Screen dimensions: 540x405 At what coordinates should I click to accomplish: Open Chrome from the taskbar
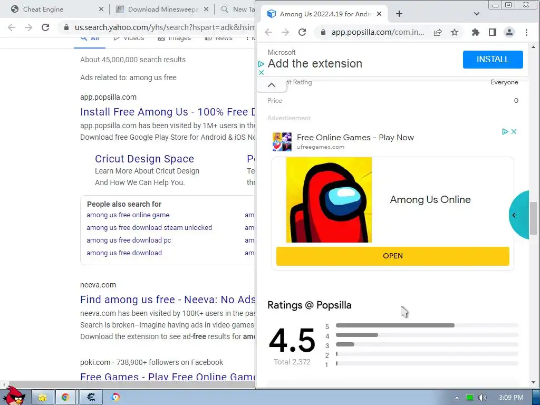[65, 397]
